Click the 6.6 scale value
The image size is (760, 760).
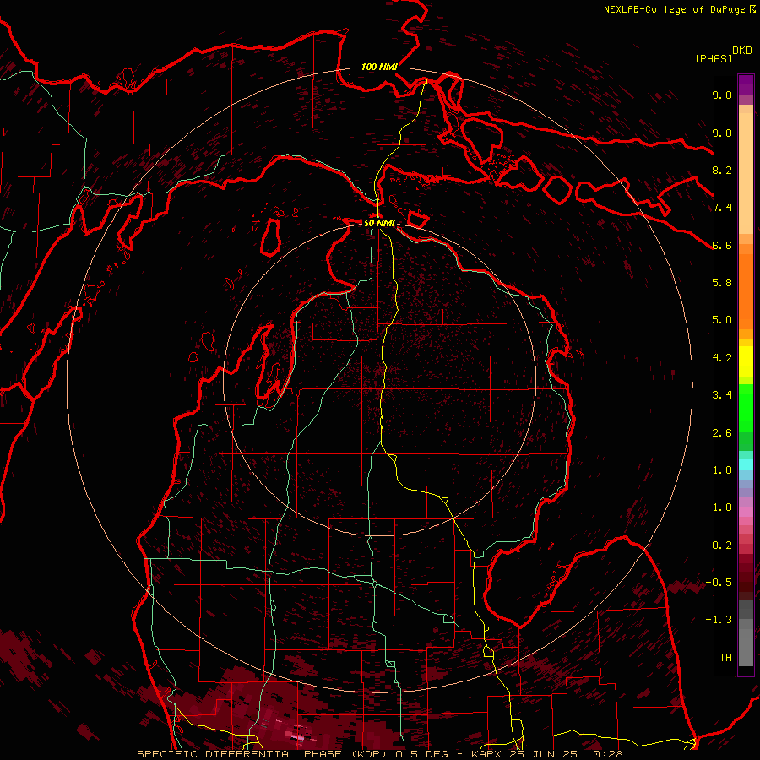722,245
